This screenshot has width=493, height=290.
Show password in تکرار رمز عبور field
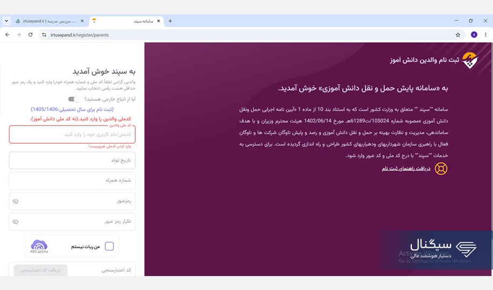(16, 222)
